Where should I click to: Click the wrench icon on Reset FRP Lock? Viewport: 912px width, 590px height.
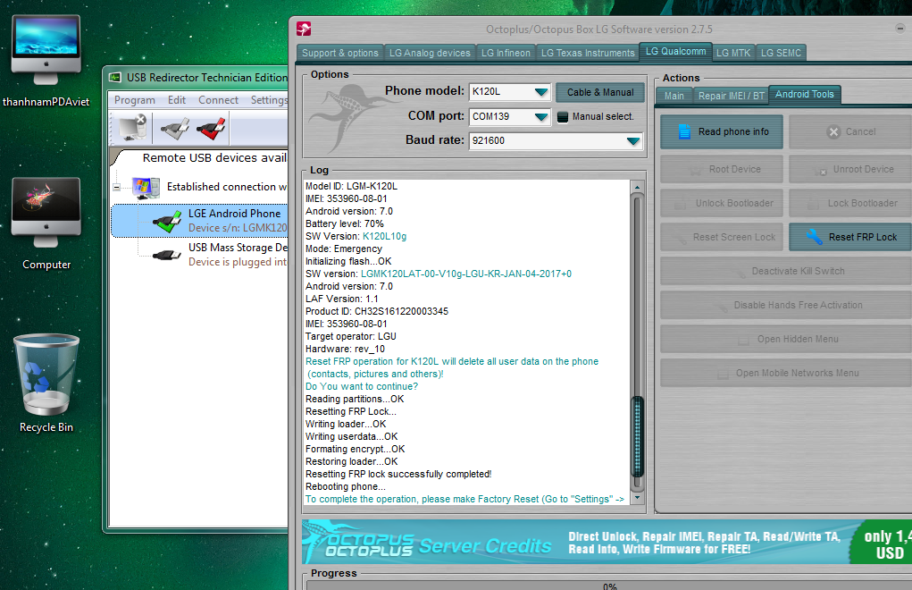pyautogui.click(x=815, y=236)
